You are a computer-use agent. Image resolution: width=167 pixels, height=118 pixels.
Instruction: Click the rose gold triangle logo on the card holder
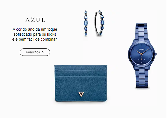click(81, 95)
